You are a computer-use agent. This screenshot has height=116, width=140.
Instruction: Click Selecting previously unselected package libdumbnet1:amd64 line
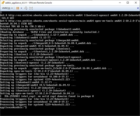click(x=41, y=29)
